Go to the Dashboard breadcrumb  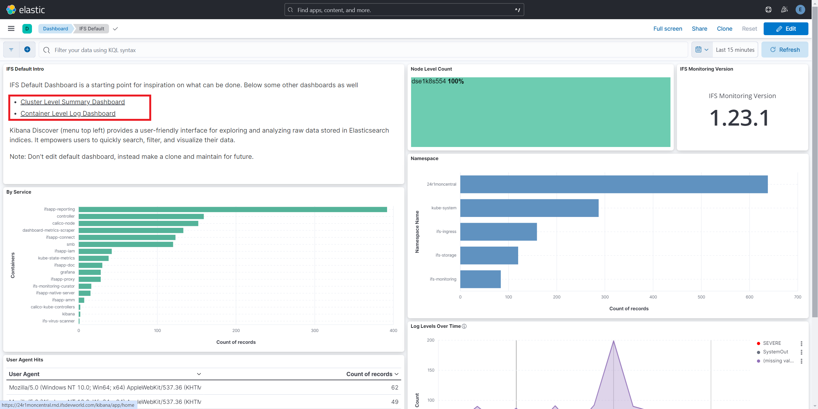(55, 28)
